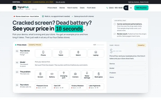Click the SignalHub logo icon
The image size is (161, 100).
(14, 8)
